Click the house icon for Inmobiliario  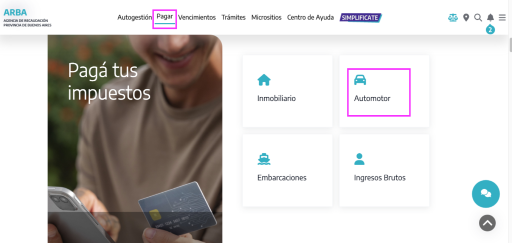(x=264, y=80)
